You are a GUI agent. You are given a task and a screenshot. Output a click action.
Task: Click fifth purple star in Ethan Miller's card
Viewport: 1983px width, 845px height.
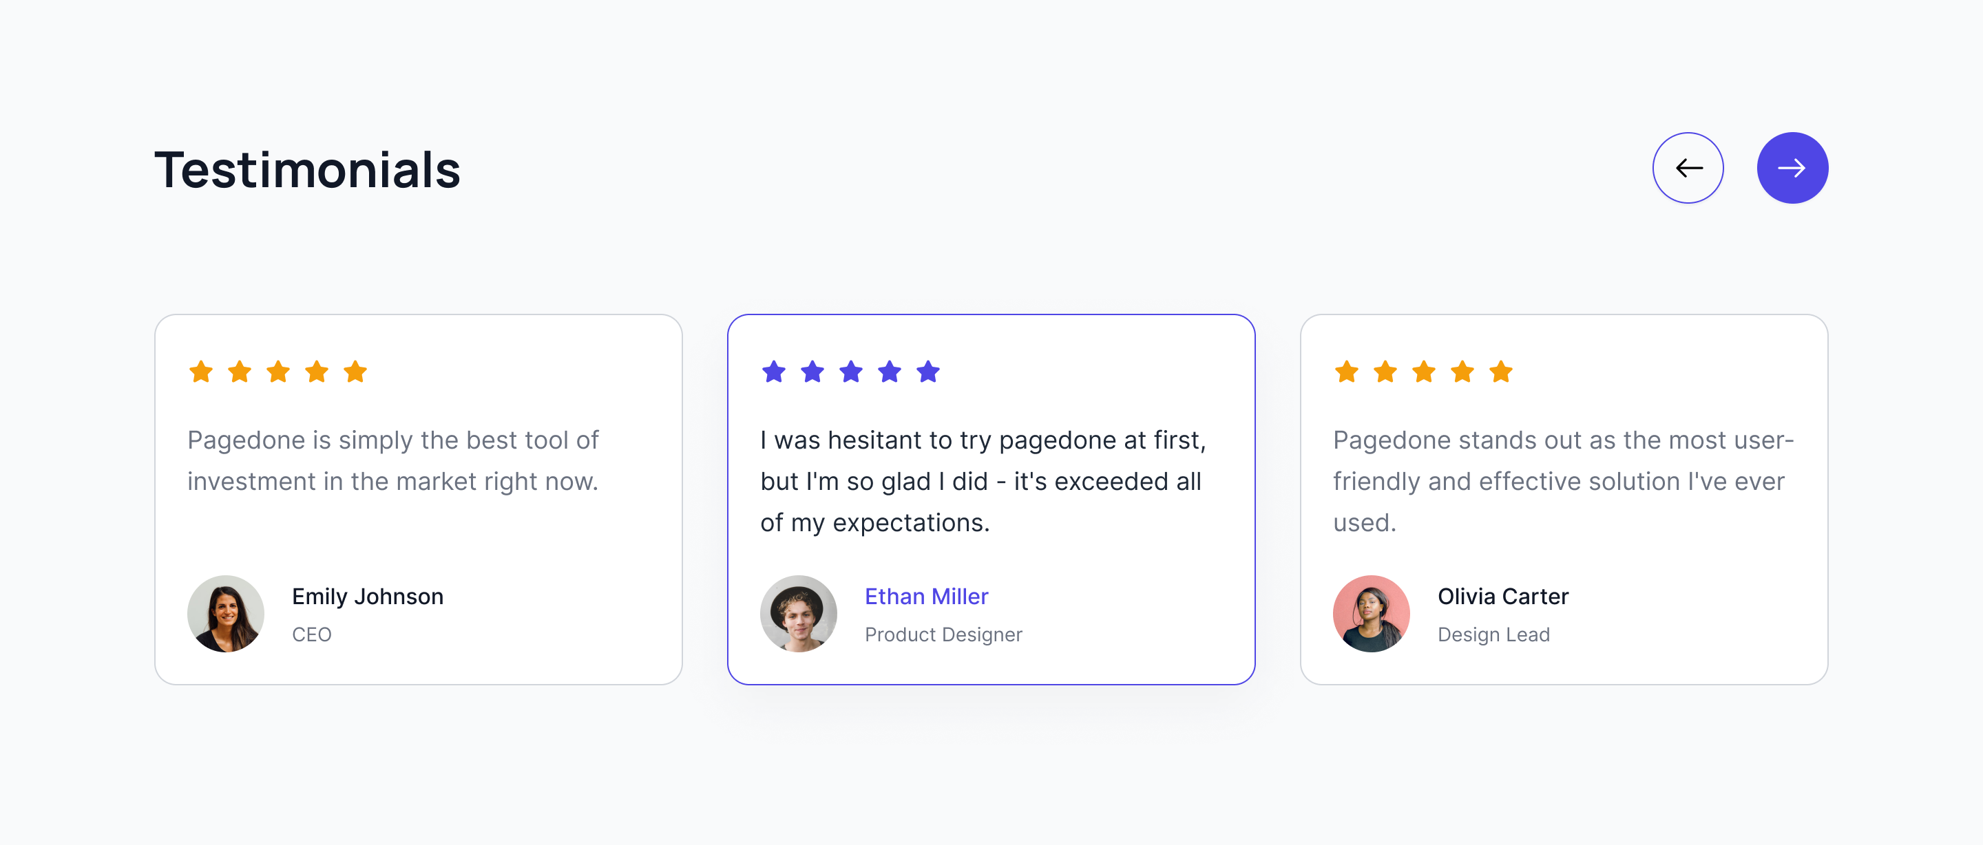tap(927, 372)
